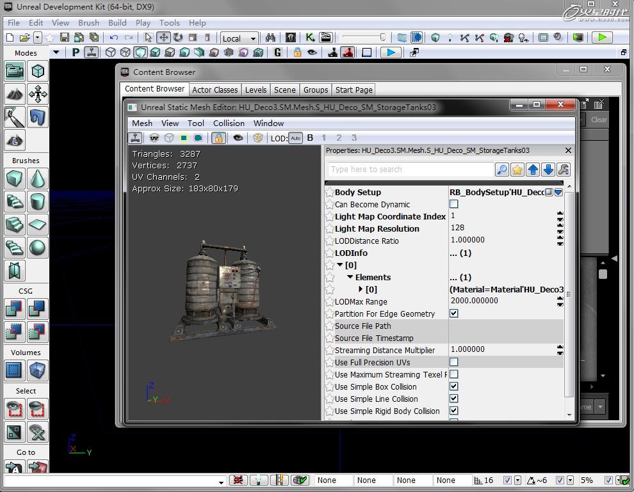634x492 pixels.
Task: Switch to the Levels tab
Action: [x=256, y=90]
